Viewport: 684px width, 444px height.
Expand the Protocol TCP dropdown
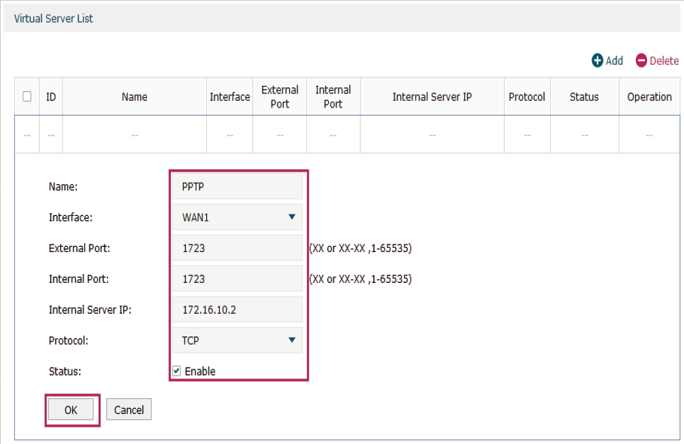(238, 340)
